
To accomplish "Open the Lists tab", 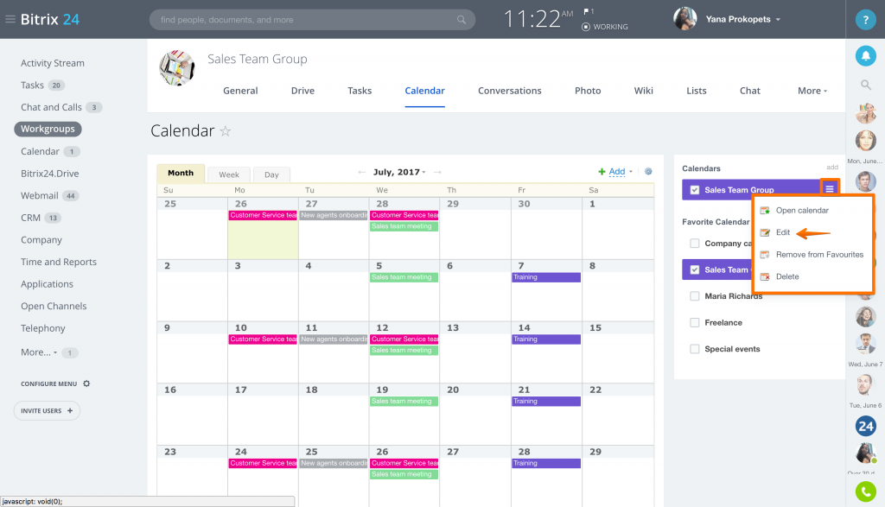I will (x=696, y=91).
